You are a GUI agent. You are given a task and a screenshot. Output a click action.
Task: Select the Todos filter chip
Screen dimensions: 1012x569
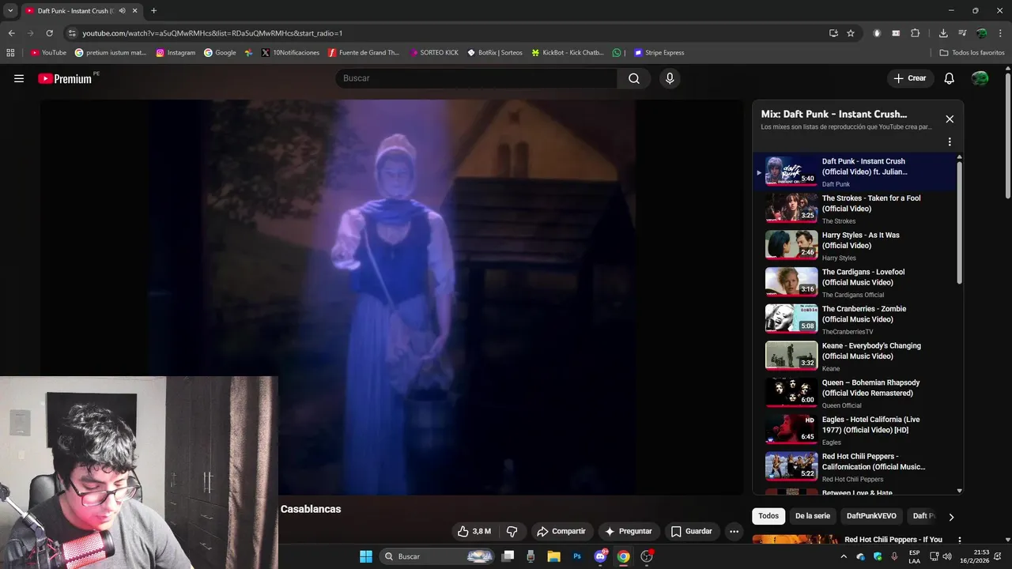pyautogui.click(x=768, y=516)
